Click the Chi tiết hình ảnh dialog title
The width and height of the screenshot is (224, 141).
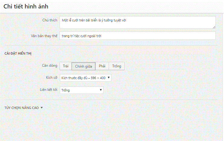click(26, 7)
